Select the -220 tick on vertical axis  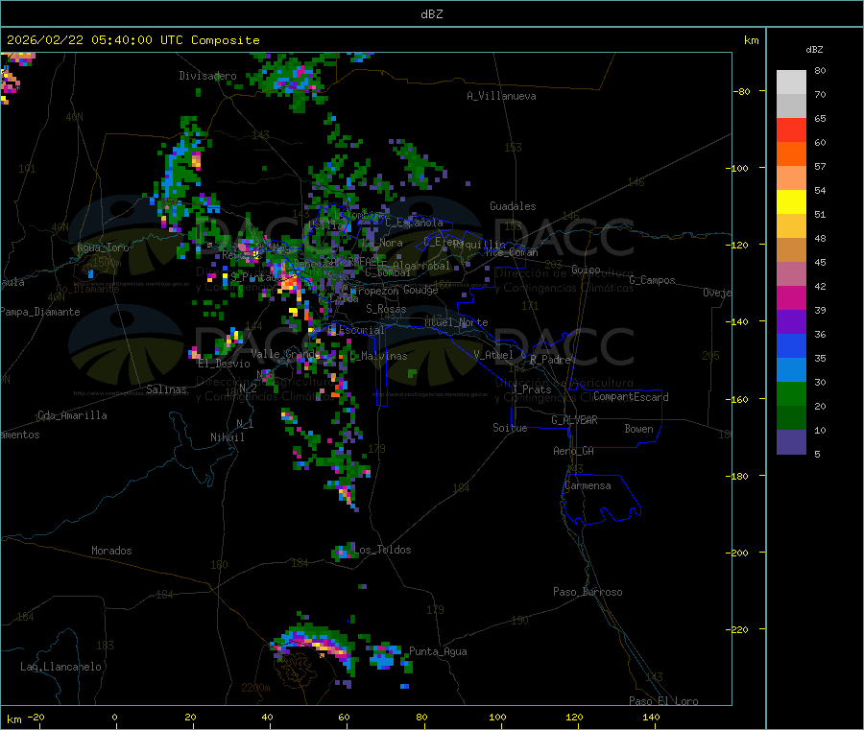739,630
